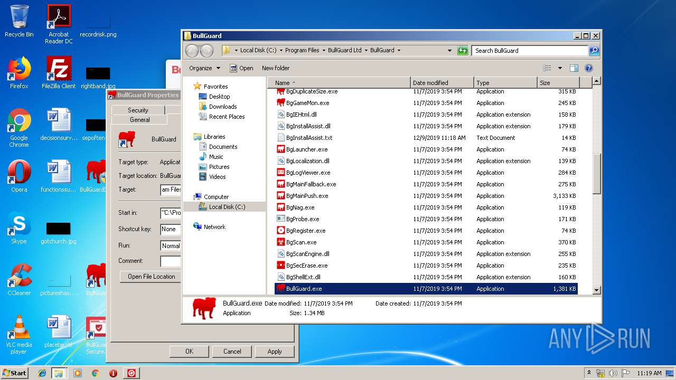Open VLC media player shortcut

click(19, 335)
